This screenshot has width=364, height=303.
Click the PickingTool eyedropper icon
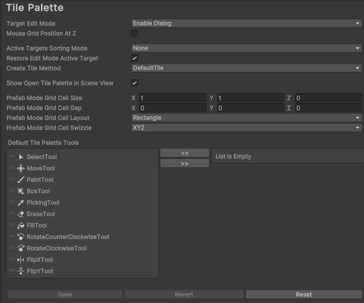coord(21,203)
